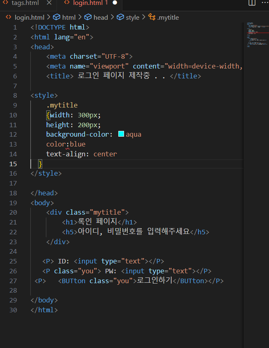The image size is (269, 348).
Task: Expand chevron after html breadcrumb
Action: click(x=80, y=17)
